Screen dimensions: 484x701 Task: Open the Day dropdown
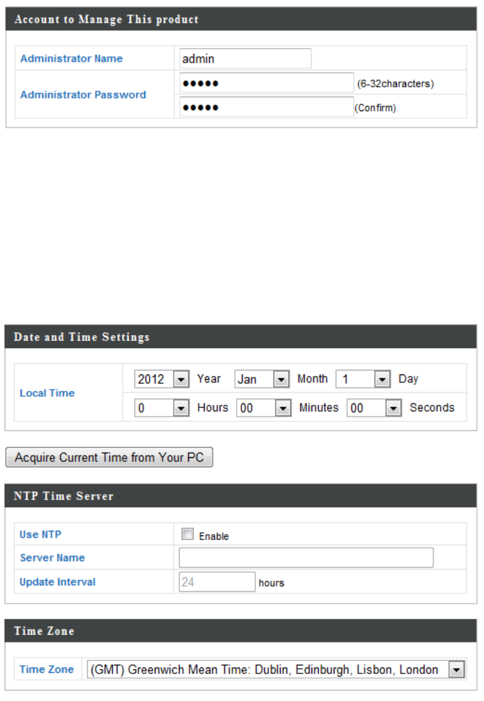coord(363,380)
